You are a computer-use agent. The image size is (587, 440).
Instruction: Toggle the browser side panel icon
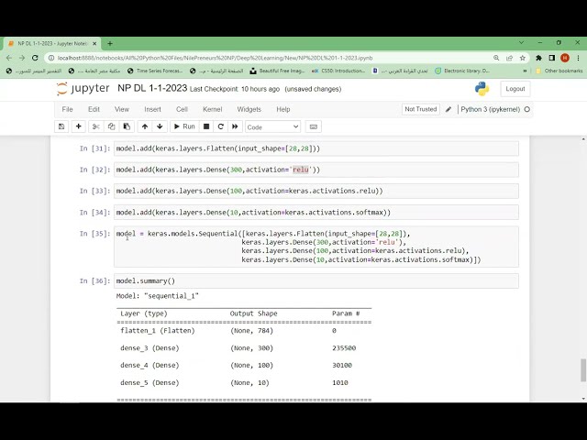point(552,58)
